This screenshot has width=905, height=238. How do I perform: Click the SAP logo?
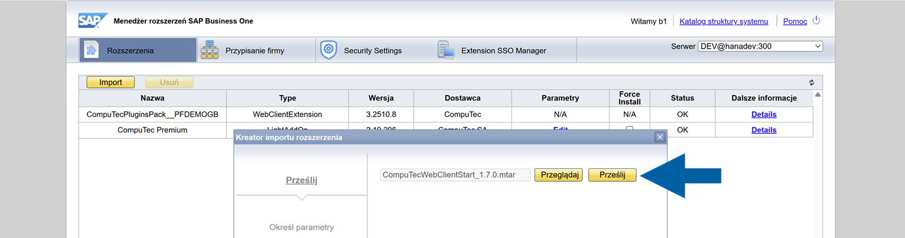(93, 21)
